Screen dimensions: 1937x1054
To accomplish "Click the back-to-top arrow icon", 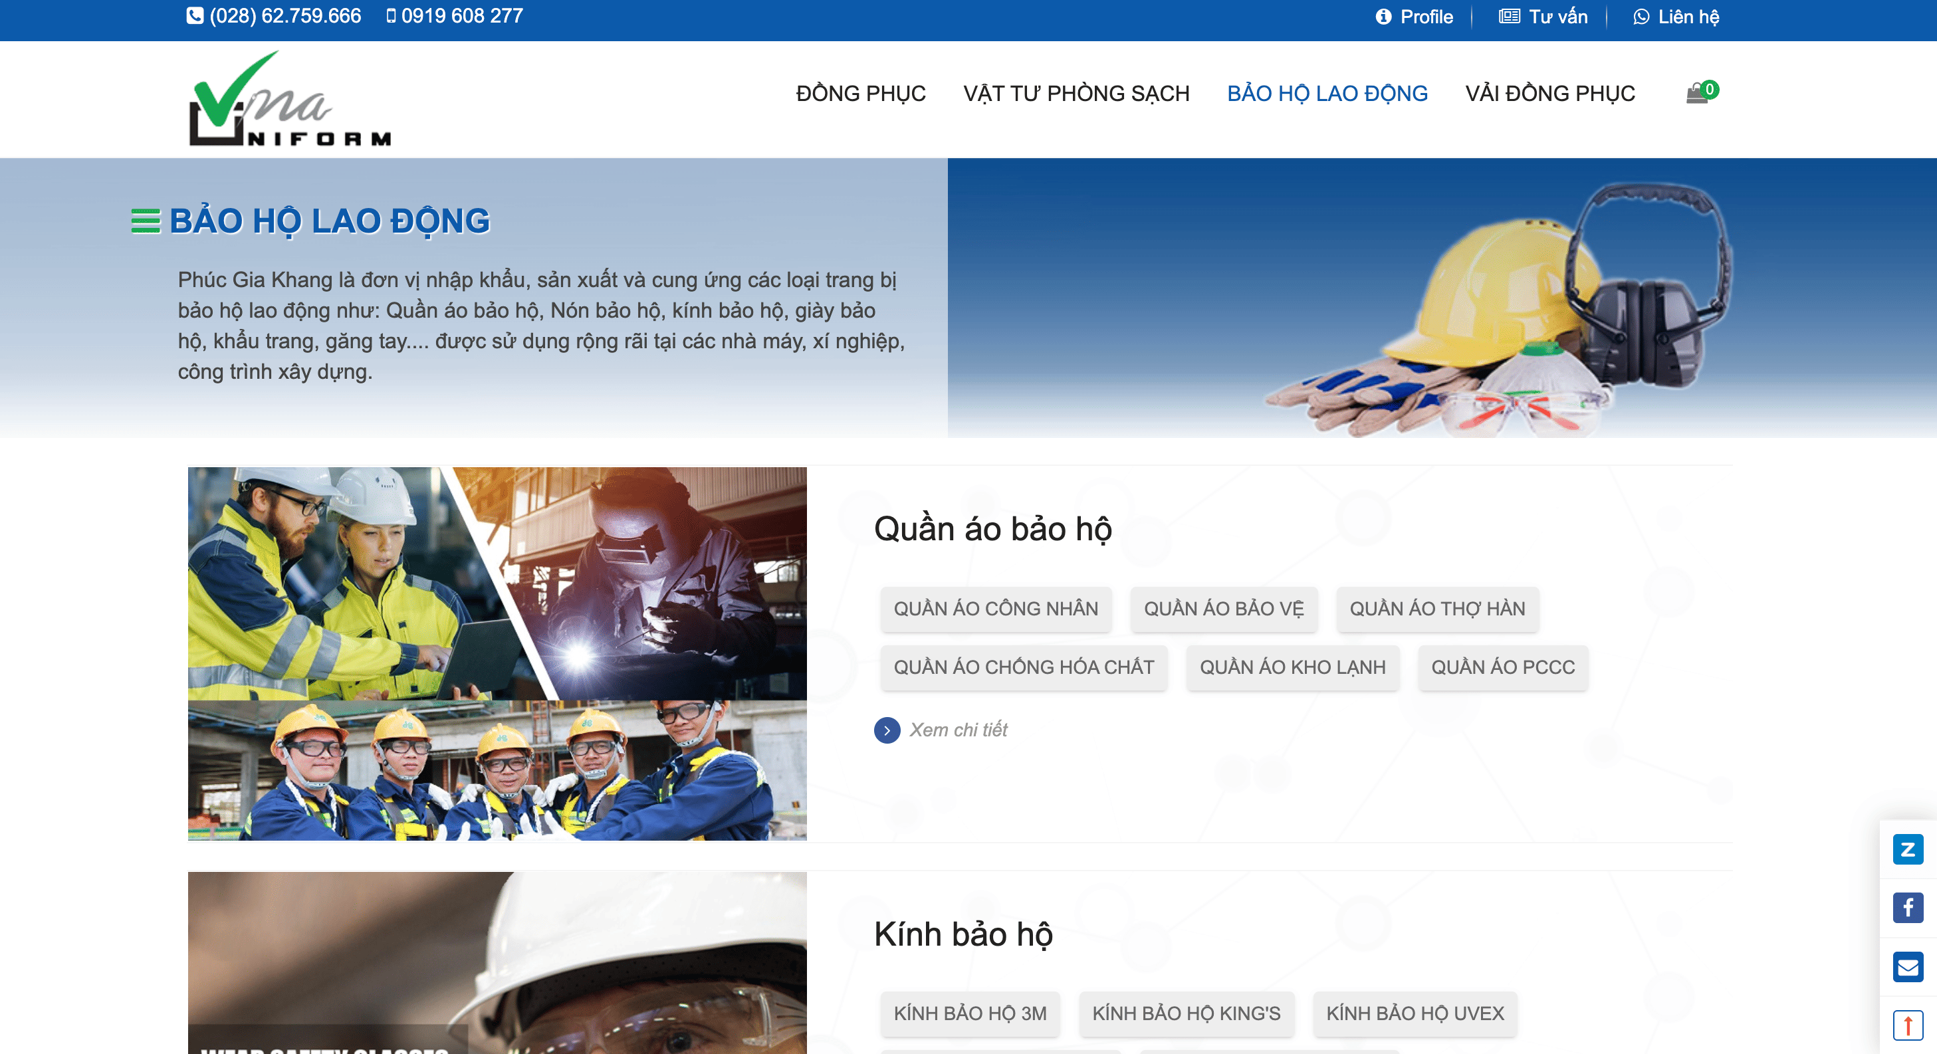I will click(1908, 1025).
